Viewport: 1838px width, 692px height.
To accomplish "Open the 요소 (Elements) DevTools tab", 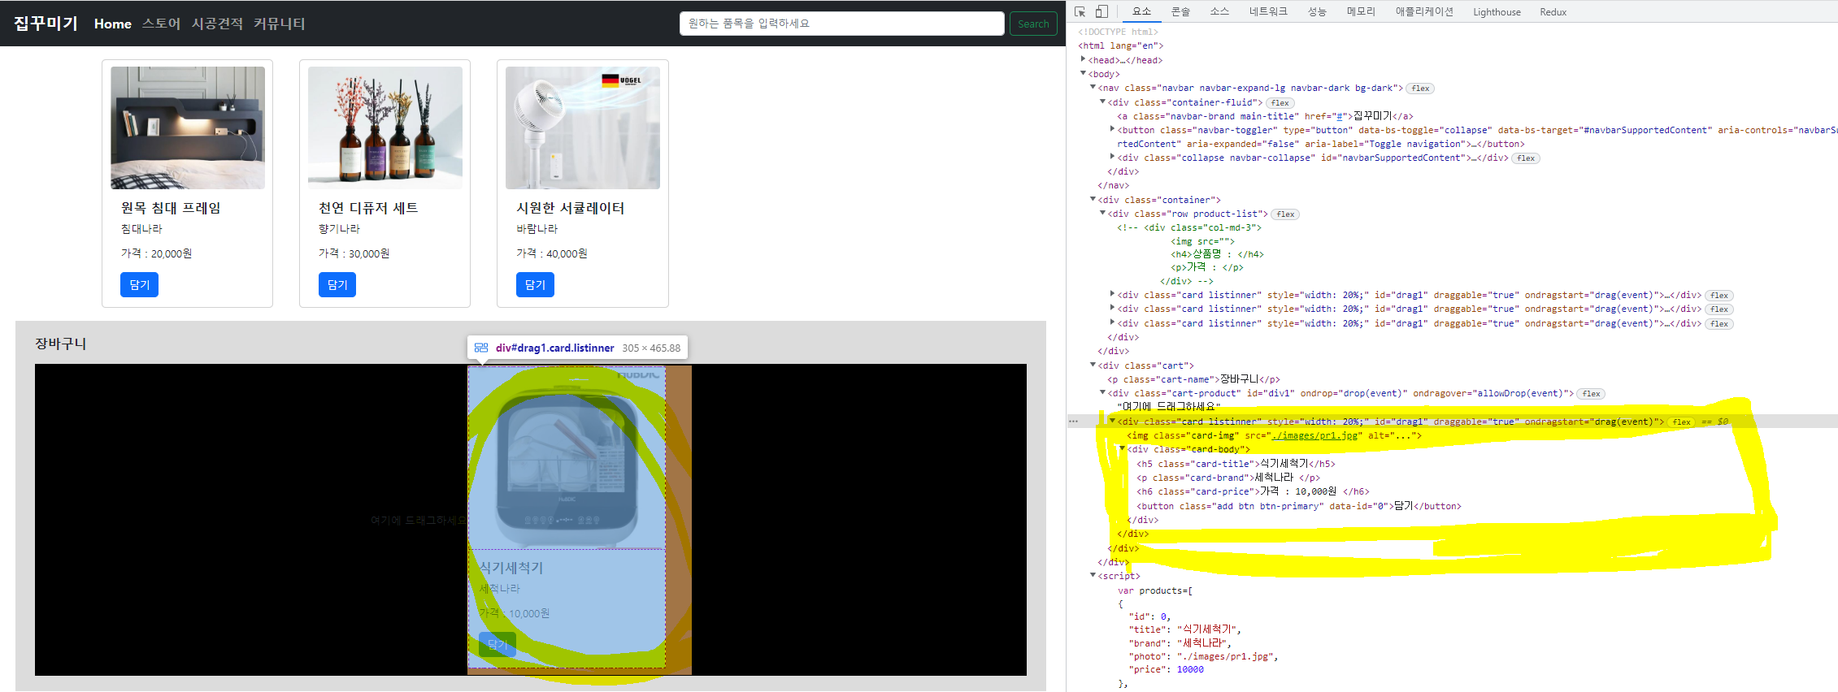I will click(x=1141, y=11).
